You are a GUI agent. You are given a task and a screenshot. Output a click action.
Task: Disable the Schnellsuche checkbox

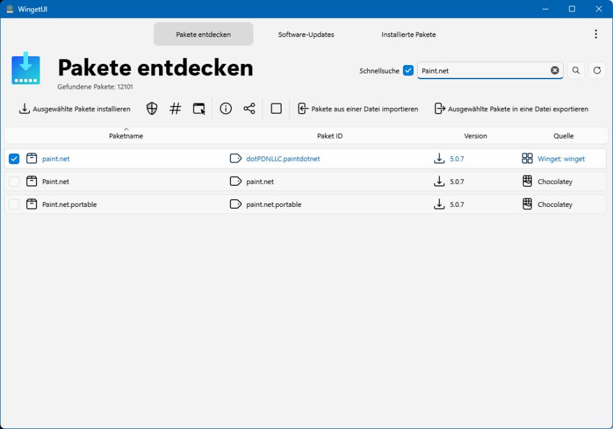pos(408,71)
